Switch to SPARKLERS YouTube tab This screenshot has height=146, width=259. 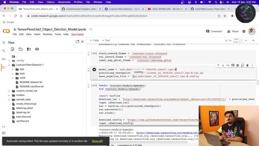[167, 9]
